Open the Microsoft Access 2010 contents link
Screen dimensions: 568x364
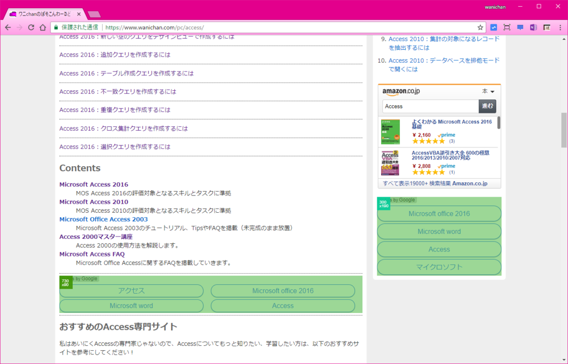(x=94, y=202)
